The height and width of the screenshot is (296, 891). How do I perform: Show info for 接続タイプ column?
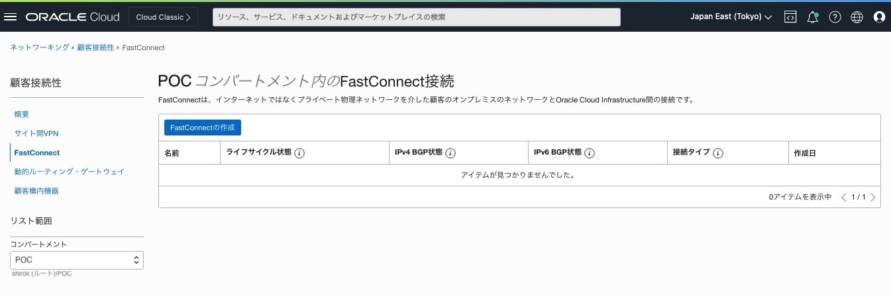pyautogui.click(x=717, y=153)
